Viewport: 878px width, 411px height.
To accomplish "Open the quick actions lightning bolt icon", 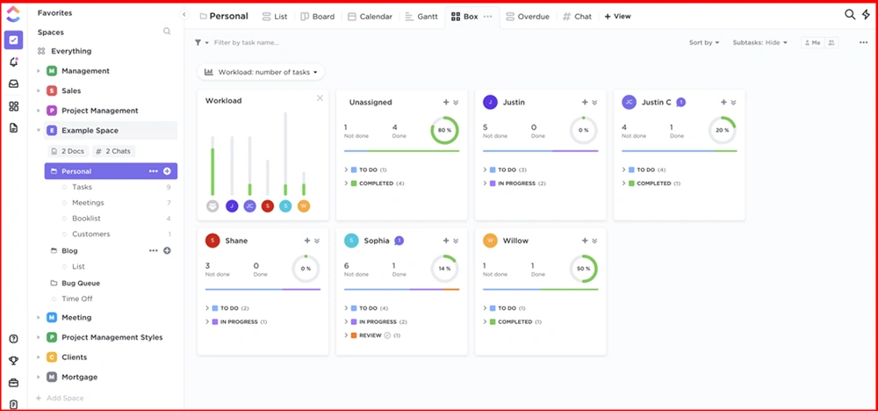I will click(866, 15).
